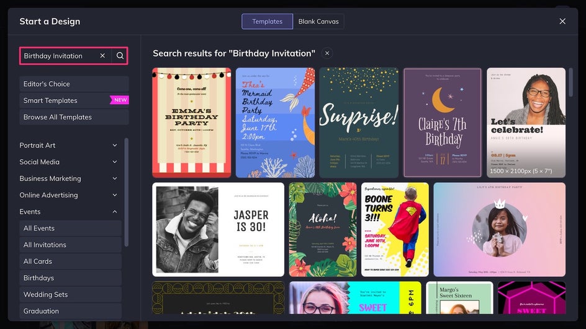Click the NEW badge on Smart Templates
Image resolution: width=586 pixels, height=329 pixels.
(120, 100)
